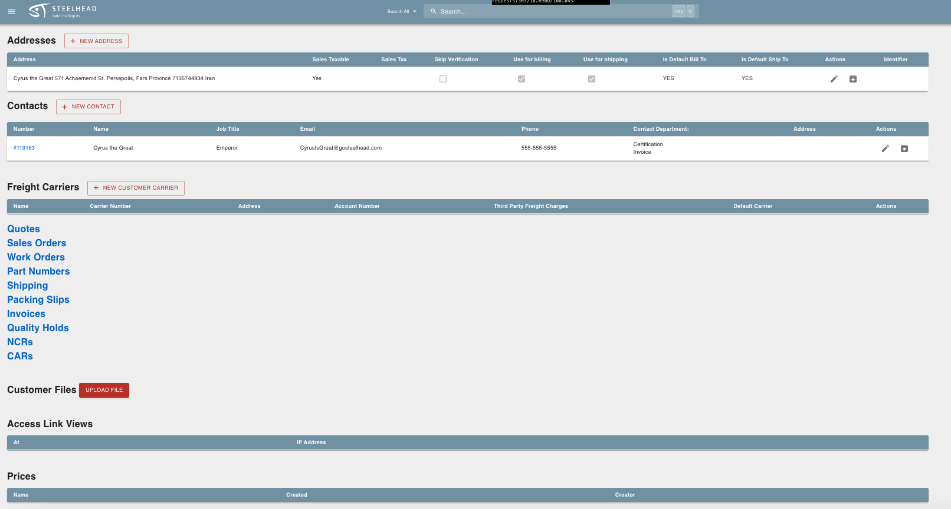This screenshot has width=951, height=509.
Task: Click the Created column header in Prices
Action: coord(297,495)
